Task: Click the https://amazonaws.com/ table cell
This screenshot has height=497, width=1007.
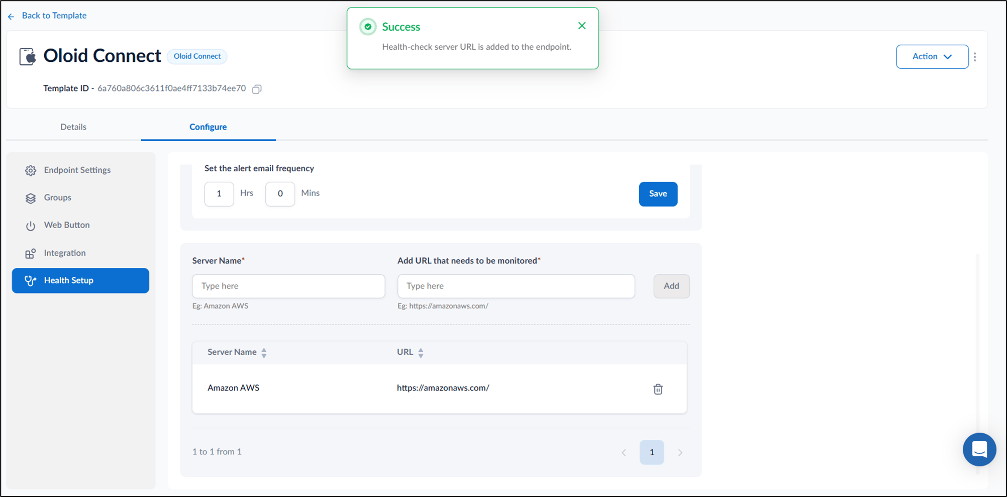Action: click(443, 388)
